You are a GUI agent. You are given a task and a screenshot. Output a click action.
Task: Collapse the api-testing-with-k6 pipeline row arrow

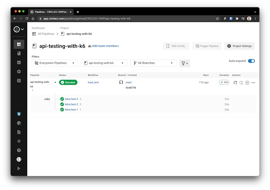pos(55,82)
